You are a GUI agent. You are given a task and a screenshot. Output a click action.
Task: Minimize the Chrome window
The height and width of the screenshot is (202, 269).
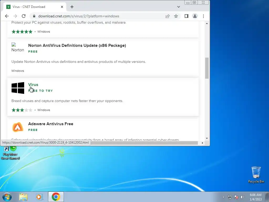tap(188, 2)
